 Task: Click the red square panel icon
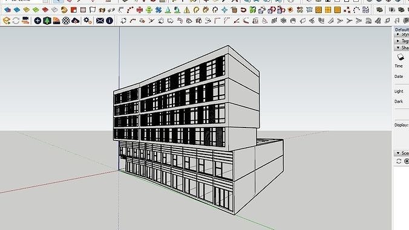[x=74, y=10]
